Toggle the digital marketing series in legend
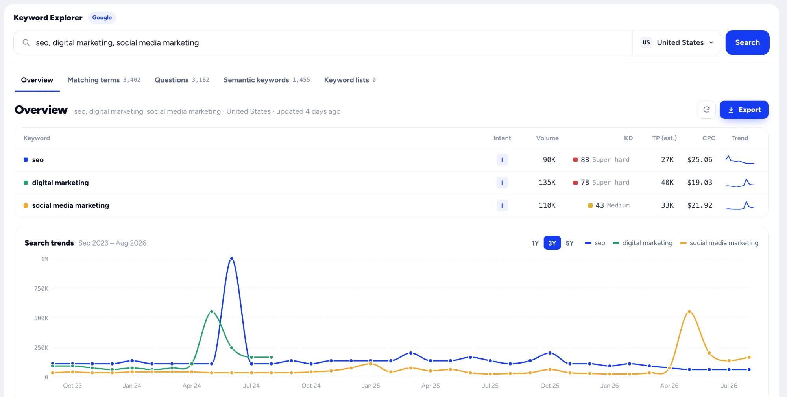Viewport: 787px width, 397px height. pos(643,243)
